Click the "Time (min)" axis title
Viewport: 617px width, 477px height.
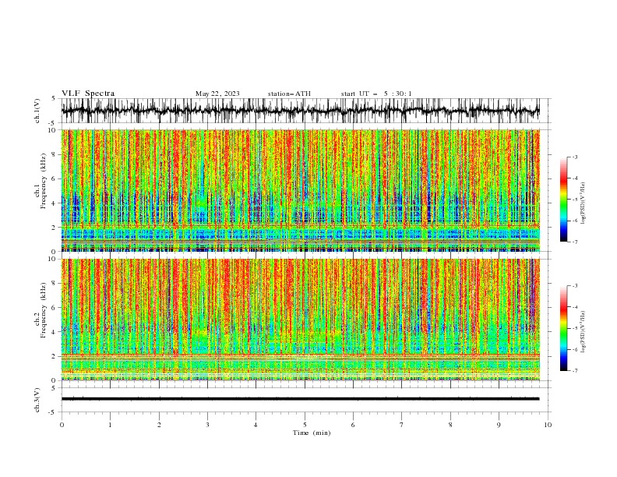(x=312, y=433)
